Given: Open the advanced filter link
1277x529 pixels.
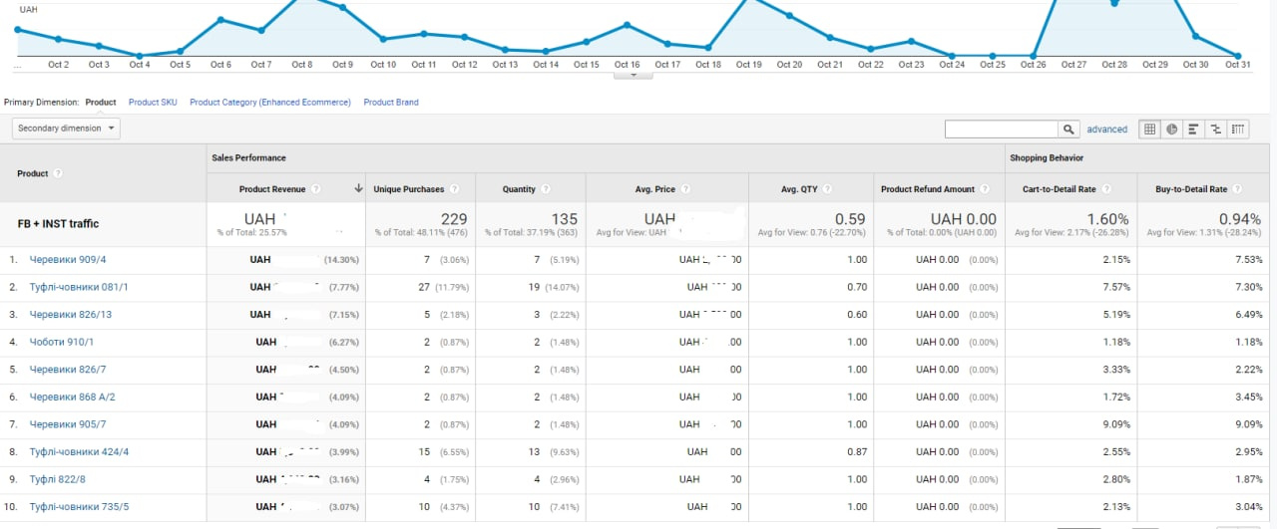Looking at the screenshot, I should pyautogui.click(x=1106, y=130).
